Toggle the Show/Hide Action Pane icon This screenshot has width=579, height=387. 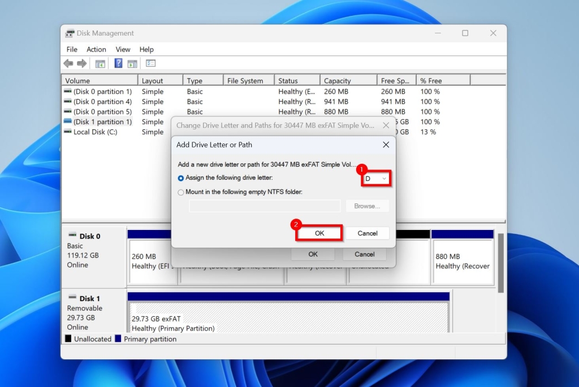click(132, 63)
